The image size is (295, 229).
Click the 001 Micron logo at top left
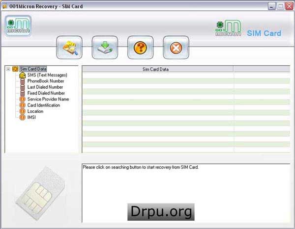[18, 25]
